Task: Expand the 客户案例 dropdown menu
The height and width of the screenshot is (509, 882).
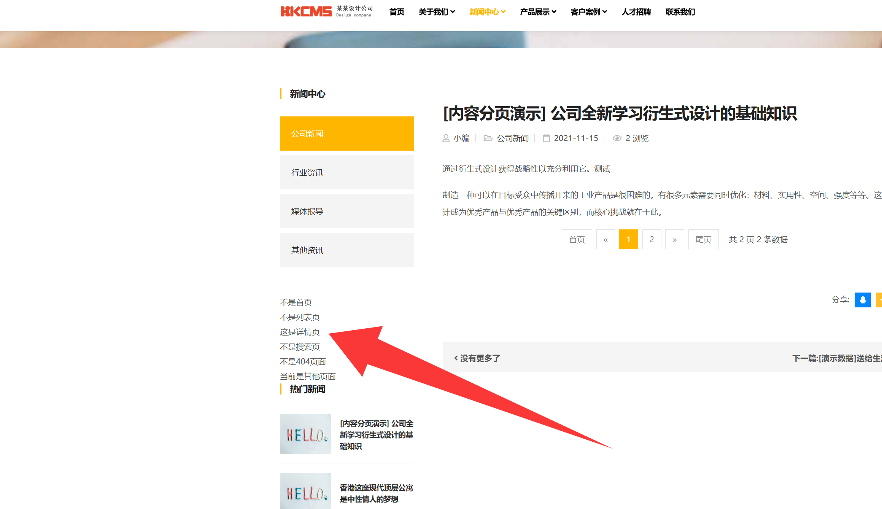Action: tap(588, 12)
